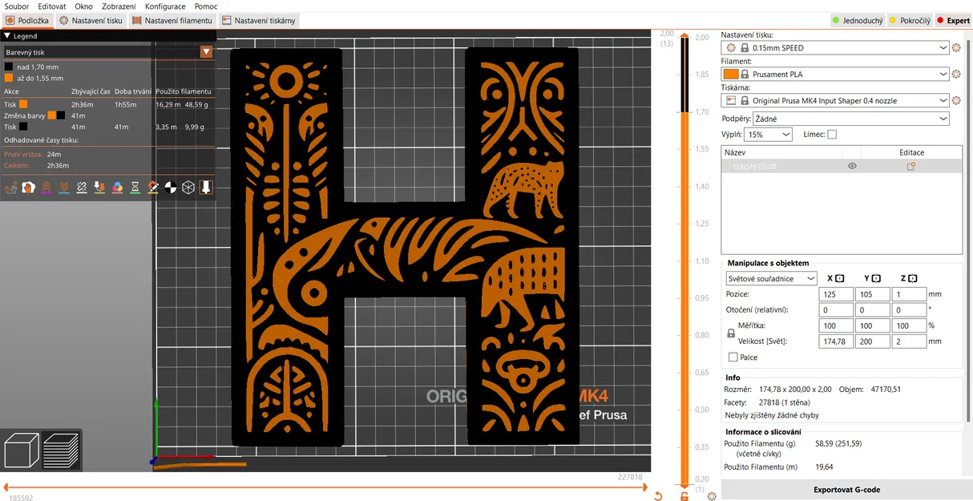The image size is (973, 501).
Task: Select crazyH (5).stl object row
Action: point(842,166)
